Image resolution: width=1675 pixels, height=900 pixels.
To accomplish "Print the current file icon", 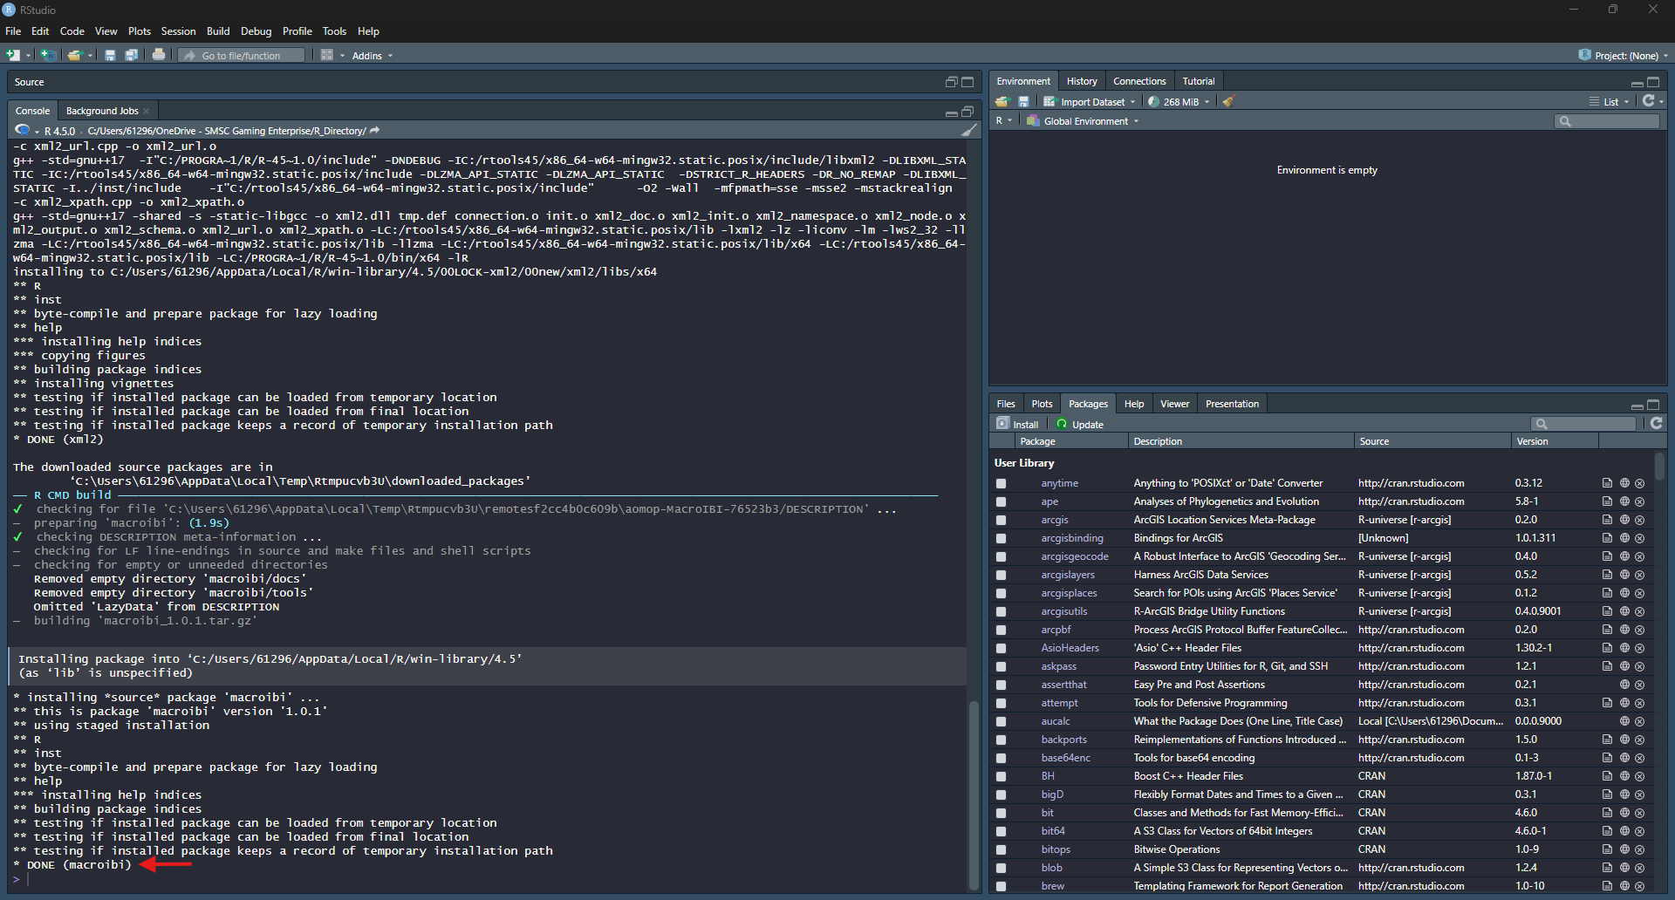I will tap(158, 55).
